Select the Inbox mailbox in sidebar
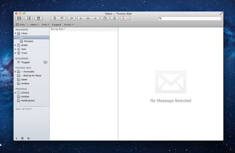This screenshot has height=153, width=235. coord(24,33)
